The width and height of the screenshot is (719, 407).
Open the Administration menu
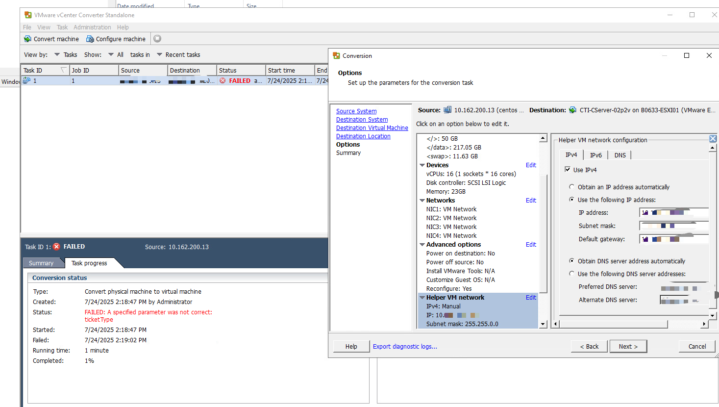(92, 27)
